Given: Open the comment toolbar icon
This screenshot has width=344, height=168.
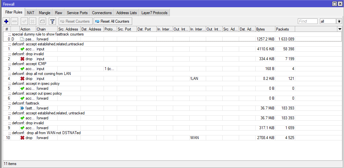Looking at the screenshot, I should [42, 21].
